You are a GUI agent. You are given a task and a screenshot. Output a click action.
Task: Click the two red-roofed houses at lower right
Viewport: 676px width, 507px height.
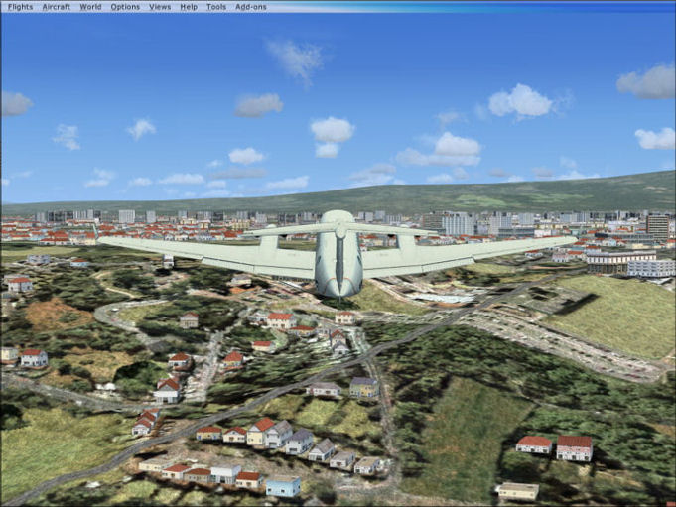pos(554,446)
